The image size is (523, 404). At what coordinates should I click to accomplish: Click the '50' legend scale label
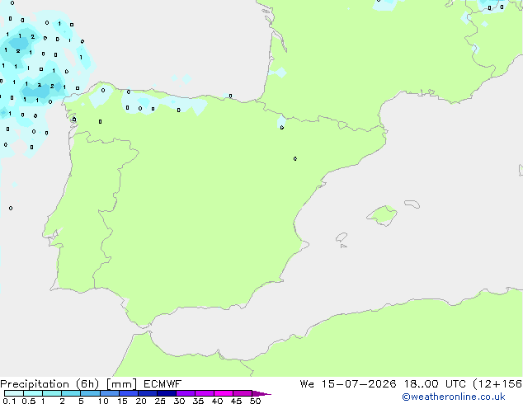point(255,401)
